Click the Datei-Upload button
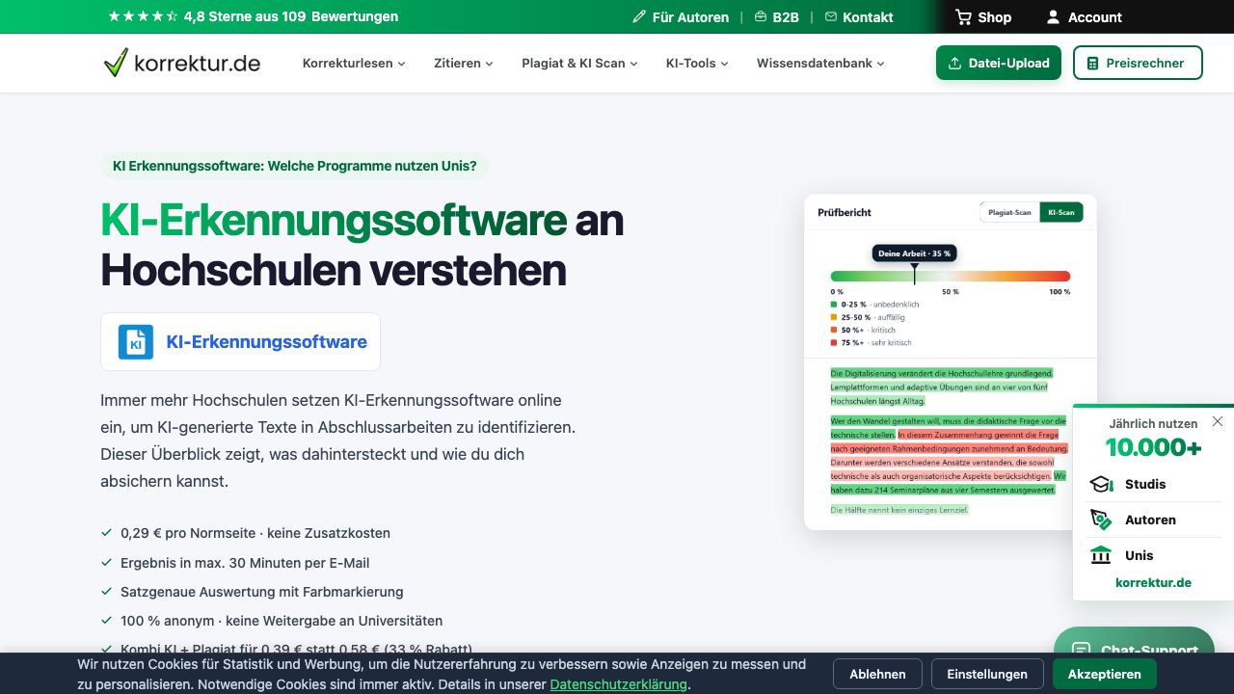The width and height of the screenshot is (1234, 694). [999, 63]
